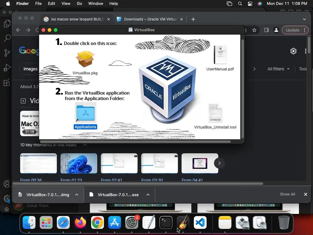Open VS Code Source Control icon
The height and width of the screenshot is (235, 313).
pos(7,53)
